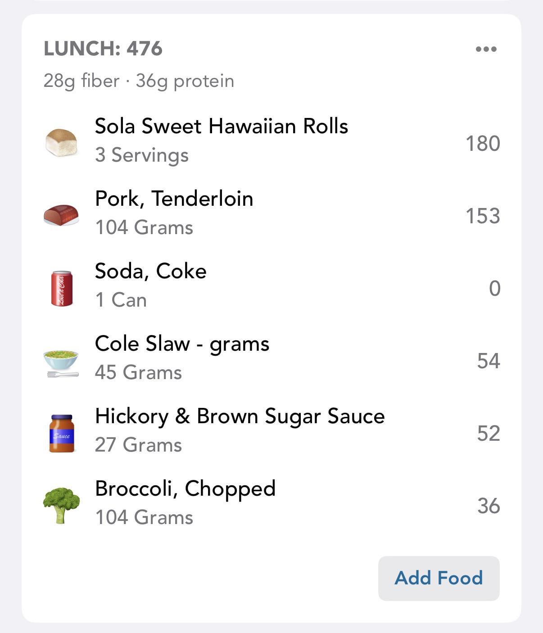Select the Cole Slaw - grams entry
Image resolution: width=543 pixels, height=633 pixels.
click(182, 344)
